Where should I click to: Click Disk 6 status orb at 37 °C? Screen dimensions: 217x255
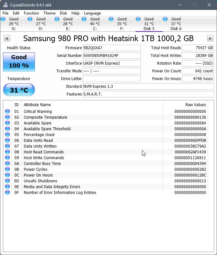point(165,19)
